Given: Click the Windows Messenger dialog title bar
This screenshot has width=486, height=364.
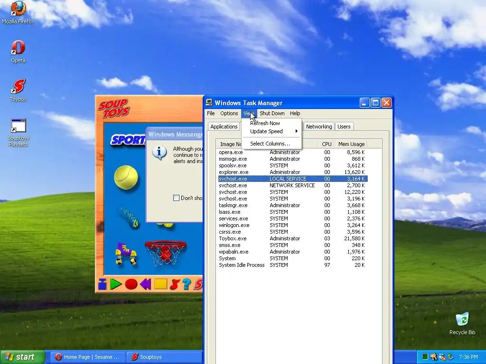Looking at the screenshot, I should tap(175, 134).
